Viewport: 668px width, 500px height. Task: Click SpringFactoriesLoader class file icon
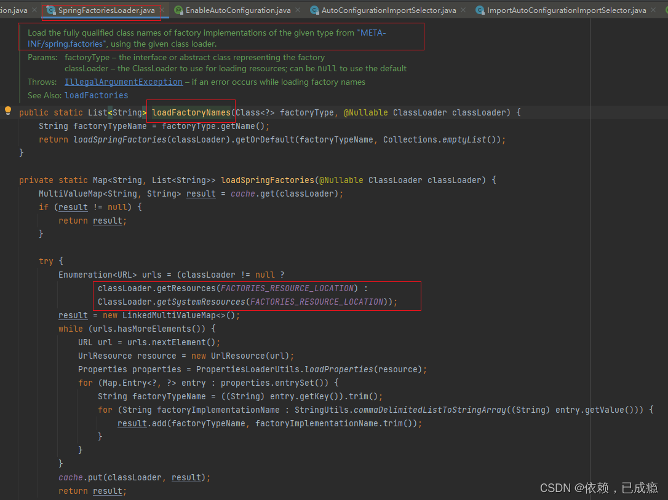point(51,10)
